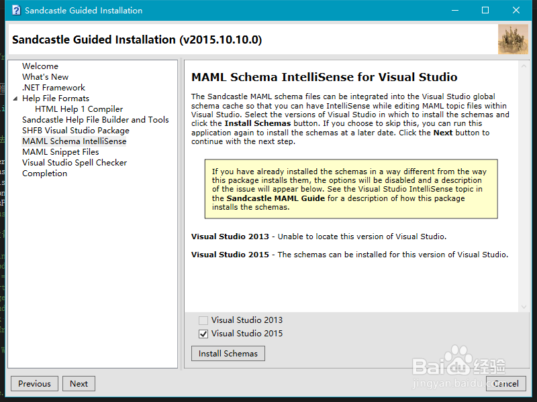Uncheck the Visual Studio 2015 checkbox
This screenshot has height=402, width=537.
coord(203,334)
